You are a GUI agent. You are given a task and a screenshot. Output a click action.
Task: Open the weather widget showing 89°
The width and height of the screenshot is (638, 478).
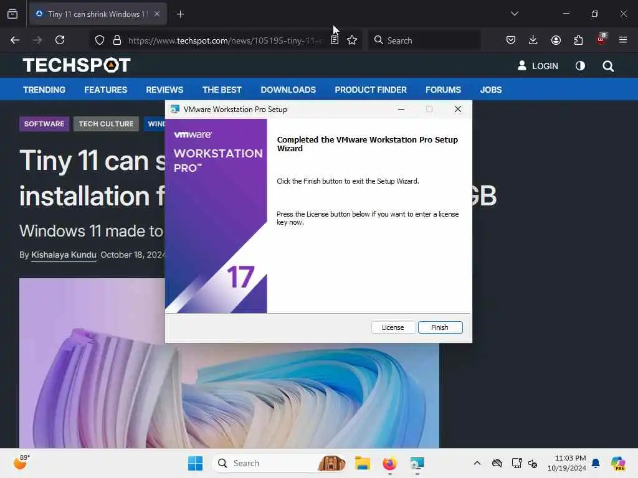point(22,462)
